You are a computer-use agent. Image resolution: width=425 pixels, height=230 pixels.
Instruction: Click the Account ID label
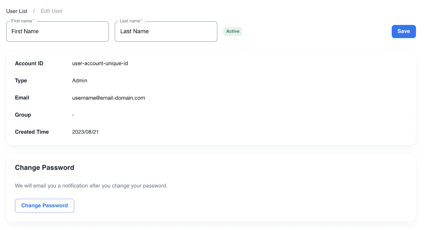pyautogui.click(x=29, y=63)
